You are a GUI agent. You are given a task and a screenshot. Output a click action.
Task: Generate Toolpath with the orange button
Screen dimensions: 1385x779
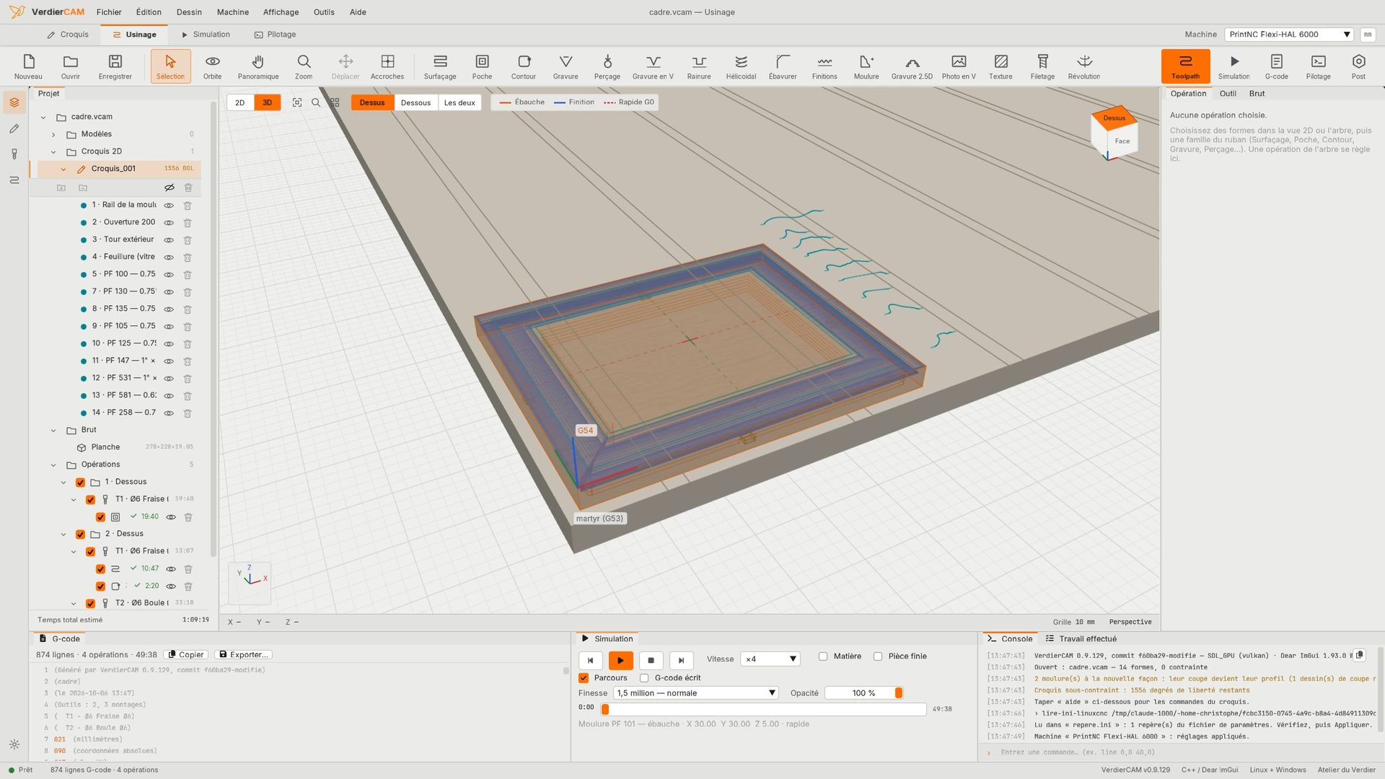coord(1185,66)
